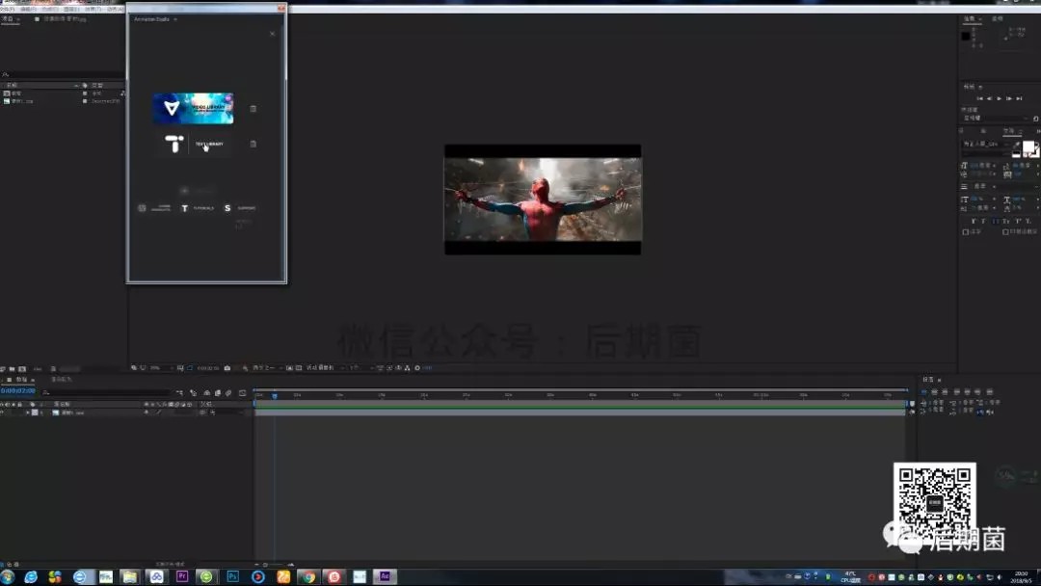Open the Video Library banner in Animation Studio
Image resolution: width=1041 pixels, height=586 pixels.
point(193,108)
